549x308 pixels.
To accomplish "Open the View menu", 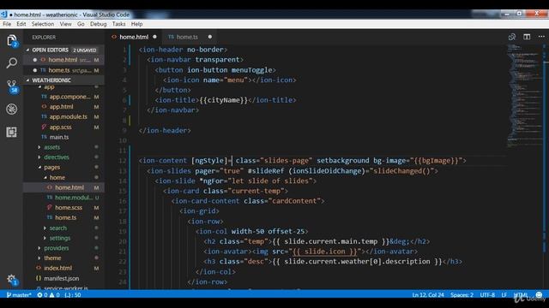I will (x=65, y=24).
